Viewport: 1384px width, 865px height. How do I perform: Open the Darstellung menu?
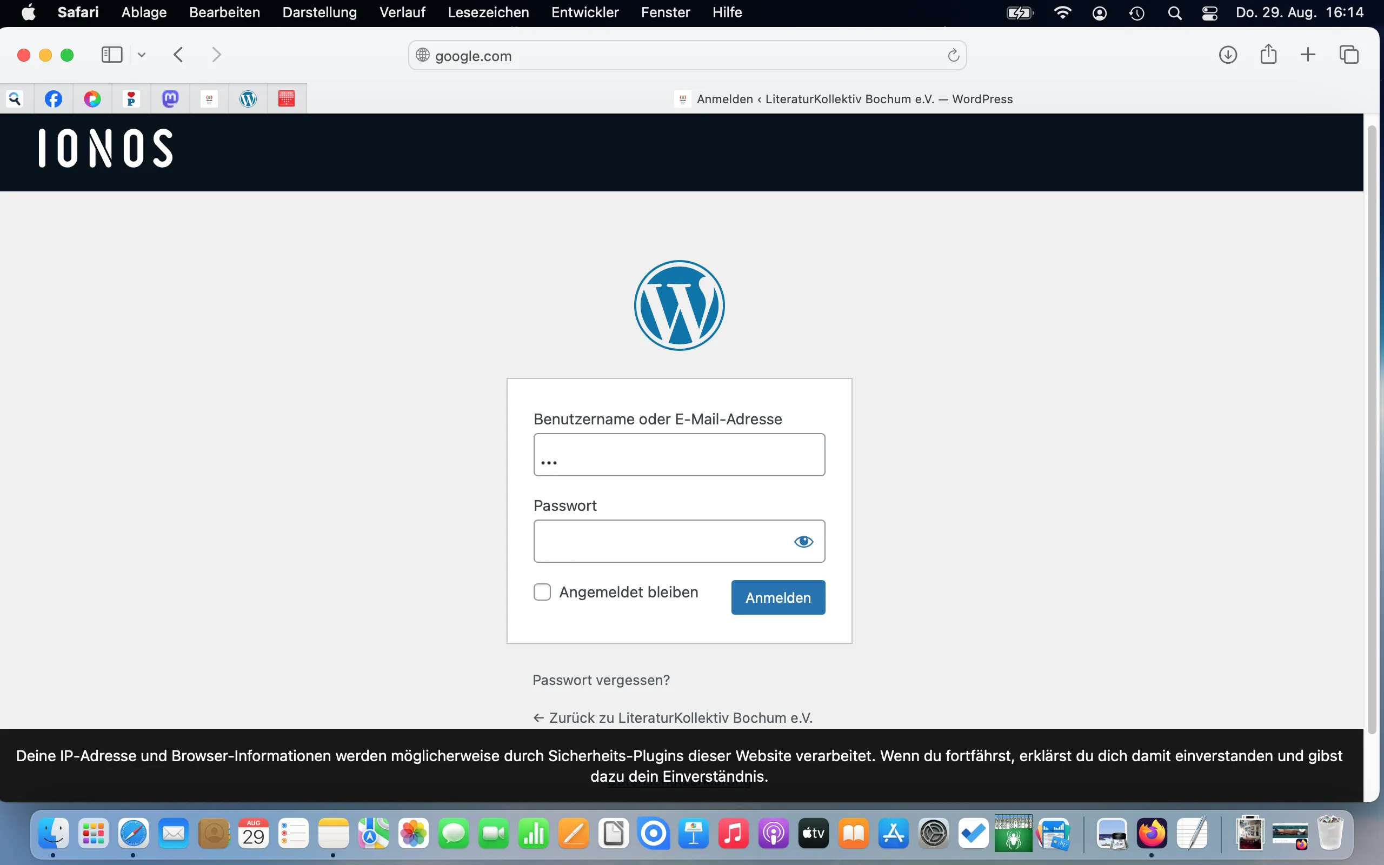click(x=320, y=12)
